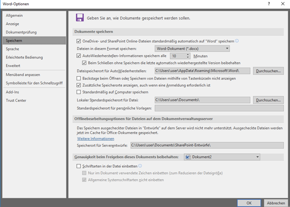Increase AutoRecover minutes with spinner up arrow
Screen dimensions: 290x207
click(x=187, y=54)
